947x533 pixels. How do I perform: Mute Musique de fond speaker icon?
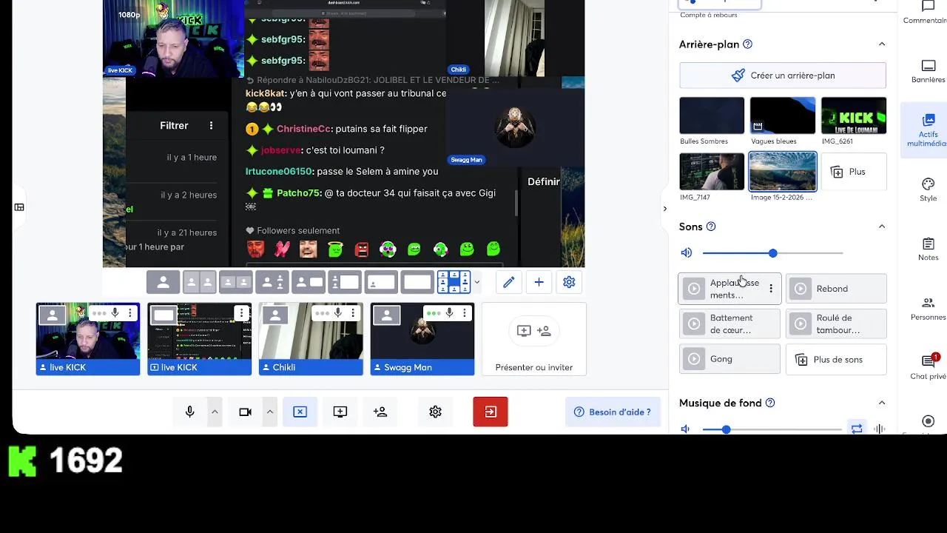pyautogui.click(x=686, y=429)
